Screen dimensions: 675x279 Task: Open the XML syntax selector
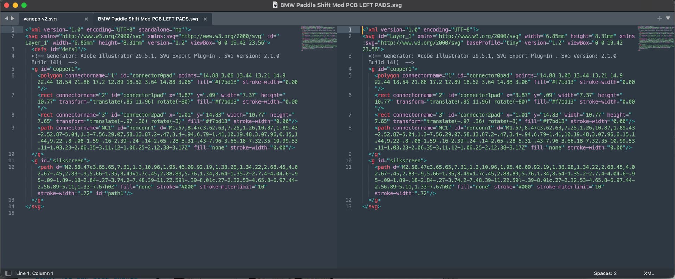tap(649, 273)
